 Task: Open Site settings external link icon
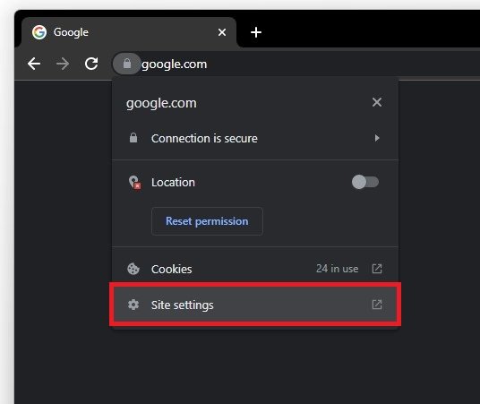377,305
